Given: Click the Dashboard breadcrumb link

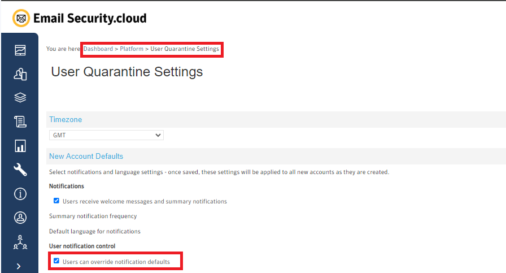Looking at the screenshot, I should (98, 49).
